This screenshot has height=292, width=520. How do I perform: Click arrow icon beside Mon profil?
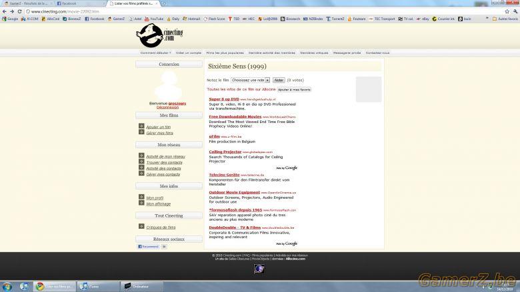(141, 197)
